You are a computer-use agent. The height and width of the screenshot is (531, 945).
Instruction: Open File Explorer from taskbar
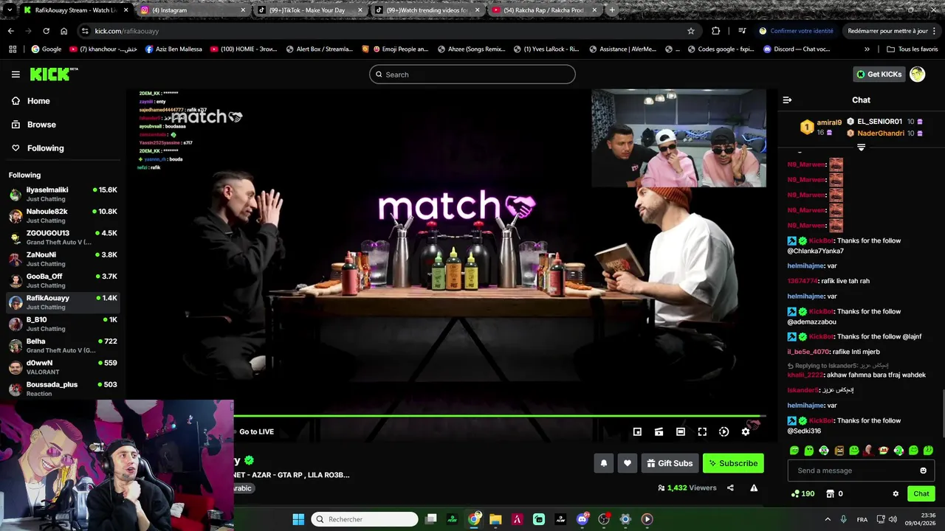click(x=495, y=519)
